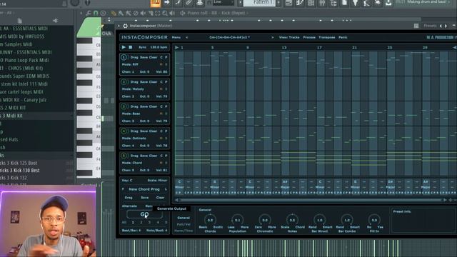This screenshot has height=257, width=457.
Task: Click the stamp tool icon in piano roll
Action: [x=103, y=13]
